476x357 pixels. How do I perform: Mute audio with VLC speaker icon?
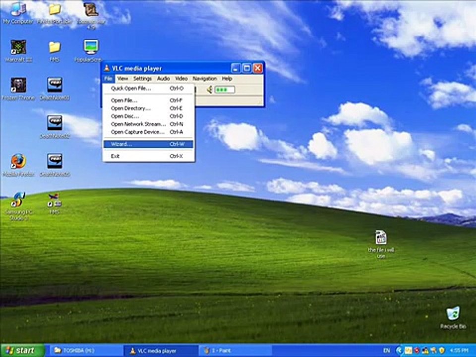click(x=209, y=90)
